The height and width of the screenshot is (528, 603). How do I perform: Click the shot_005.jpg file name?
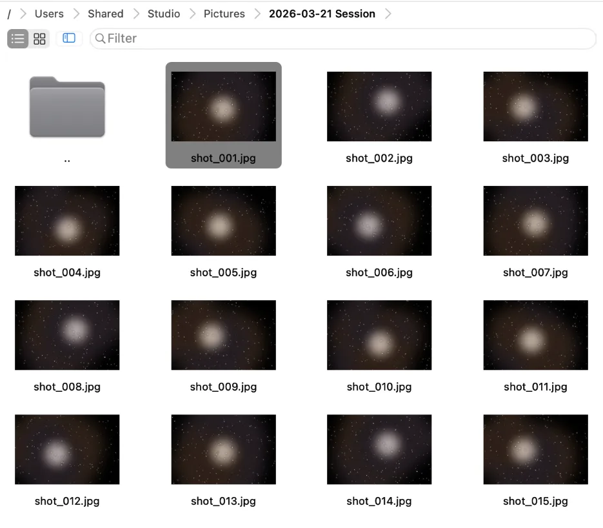tap(223, 272)
